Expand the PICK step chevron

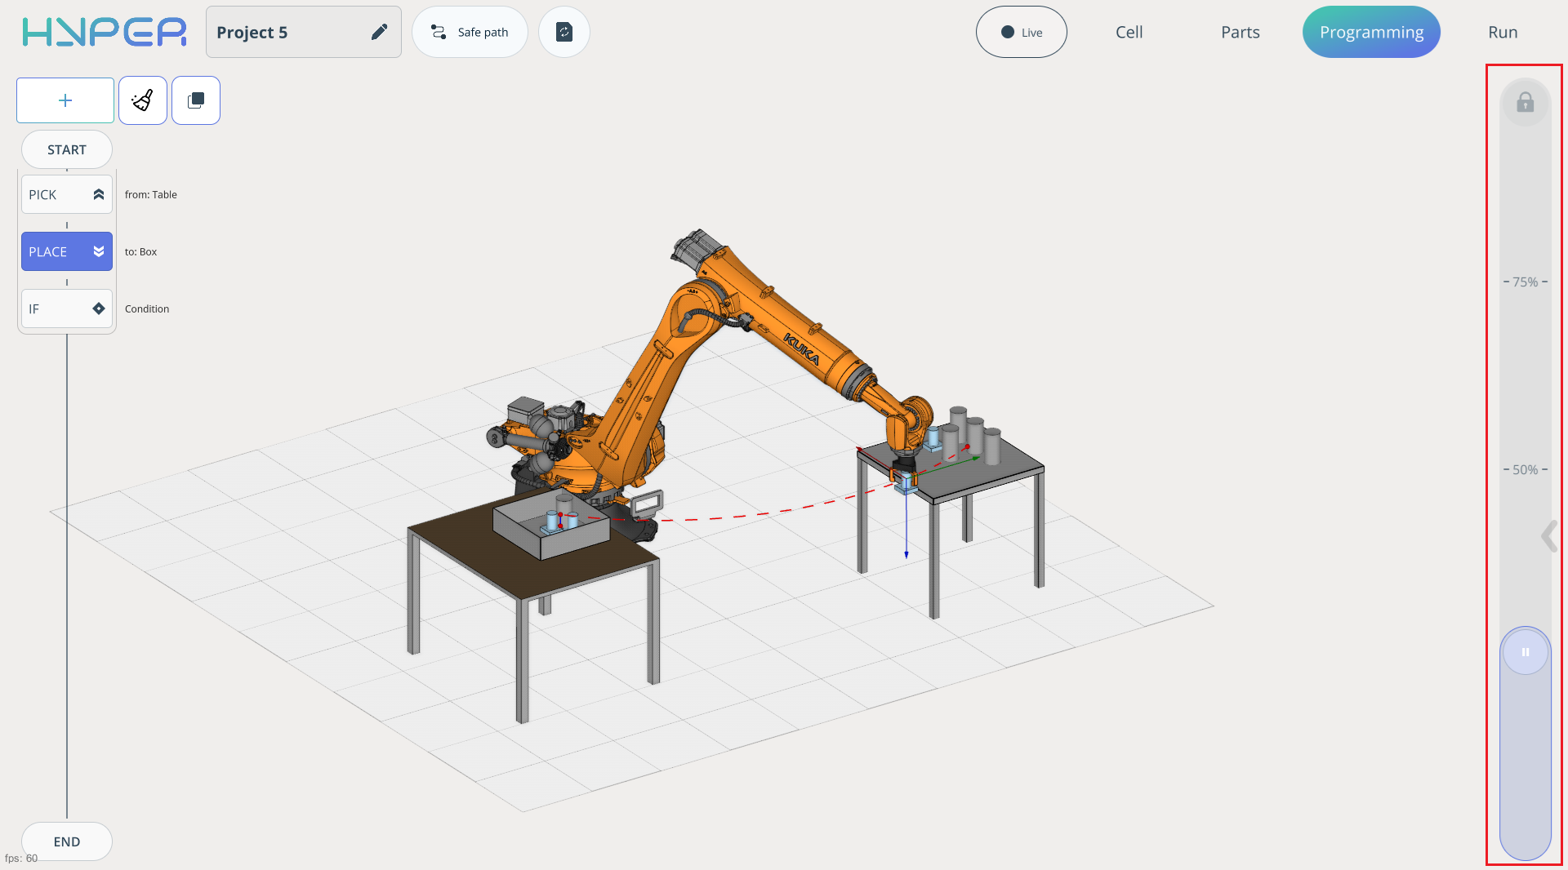click(99, 194)
